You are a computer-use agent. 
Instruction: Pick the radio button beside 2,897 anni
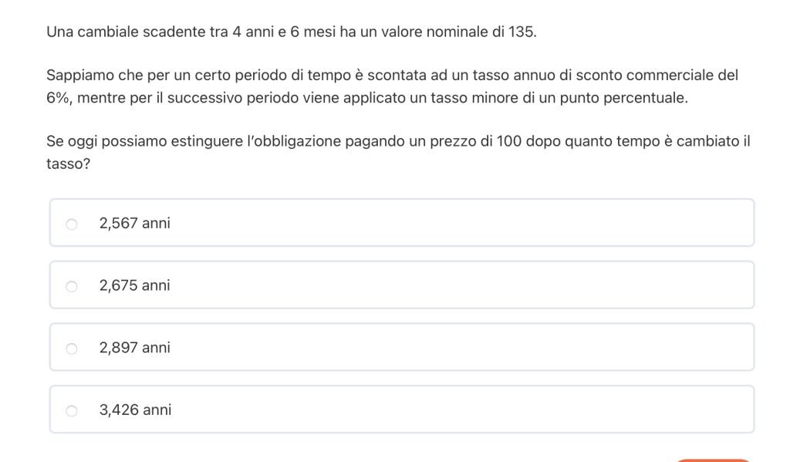(72, 349)
